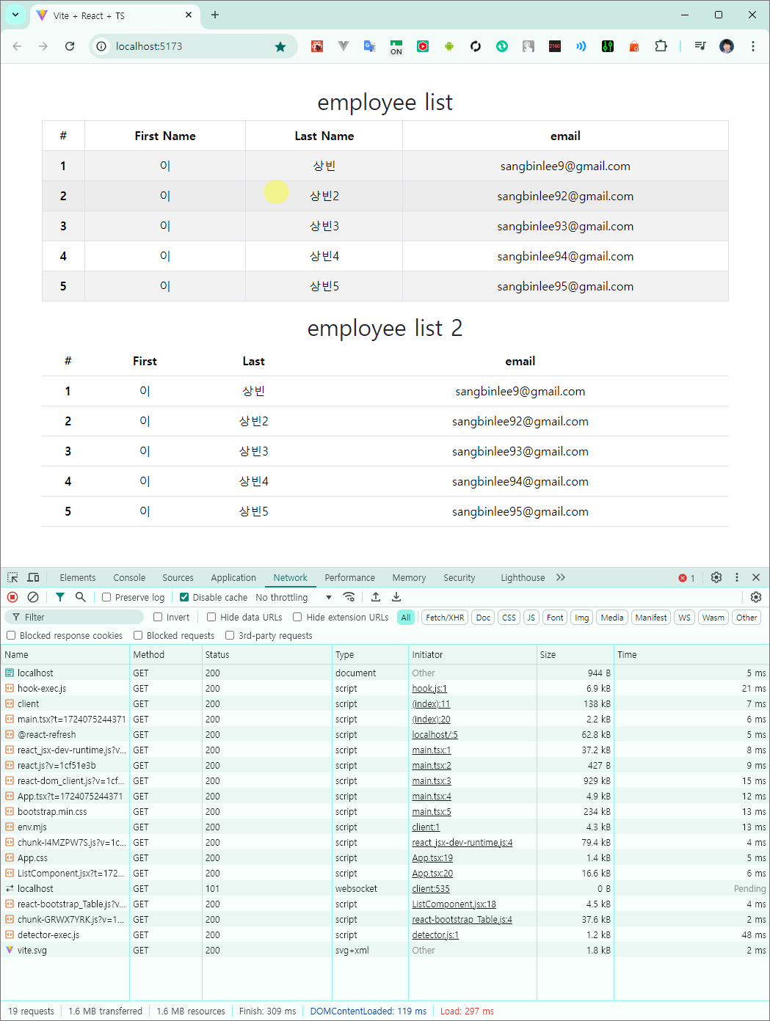Select the All request filter
Screen dimensions: 770x1021
(406, 618)
